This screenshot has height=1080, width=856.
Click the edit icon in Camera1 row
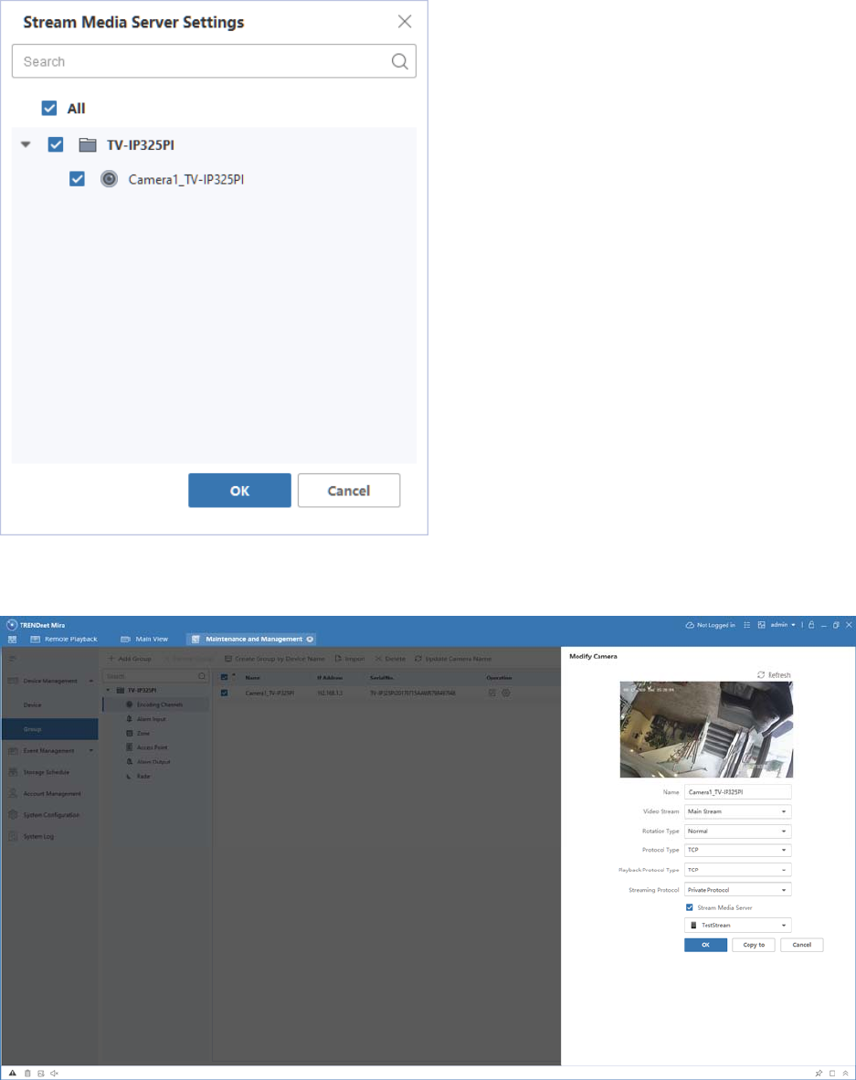pos(491,693)
